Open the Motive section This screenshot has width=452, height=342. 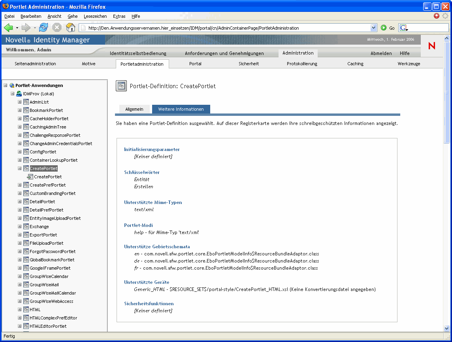click(x=89, y=64)
